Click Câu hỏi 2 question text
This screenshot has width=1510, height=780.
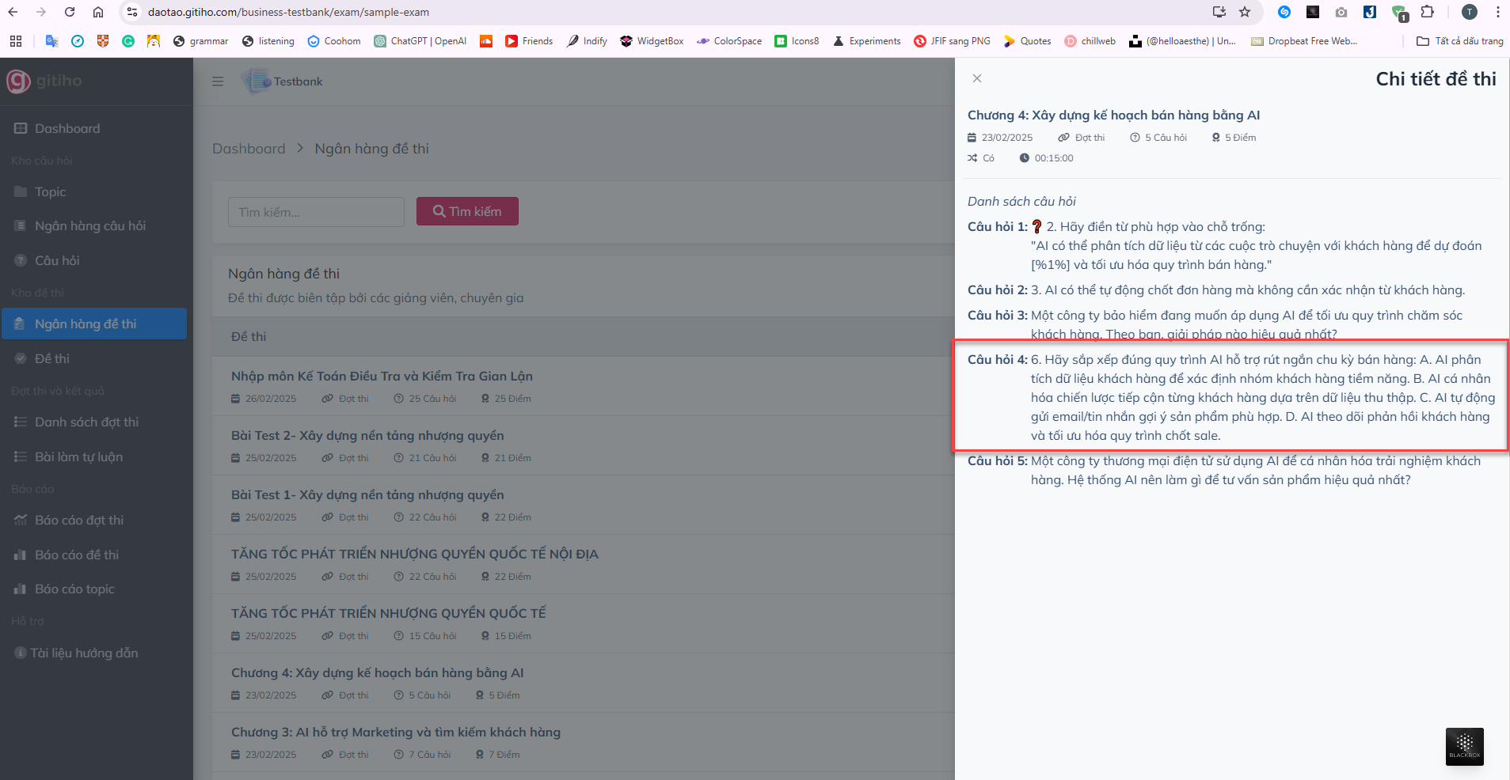1248,290
